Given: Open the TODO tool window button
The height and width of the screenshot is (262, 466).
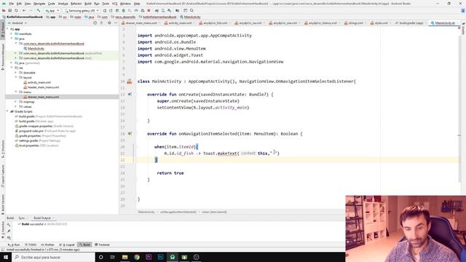Looking at the screenshot, I should point(31,245).
